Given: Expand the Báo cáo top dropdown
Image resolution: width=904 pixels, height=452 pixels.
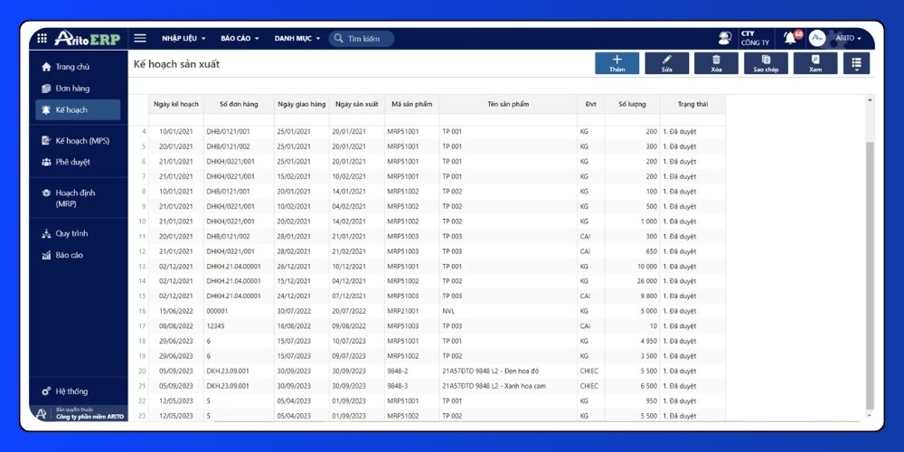Looking at the screenshot, I should [x=240, y=39].
